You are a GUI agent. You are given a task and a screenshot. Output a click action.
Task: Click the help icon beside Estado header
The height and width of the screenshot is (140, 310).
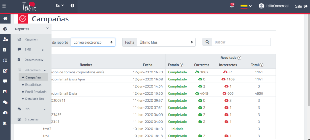(182, 65)
